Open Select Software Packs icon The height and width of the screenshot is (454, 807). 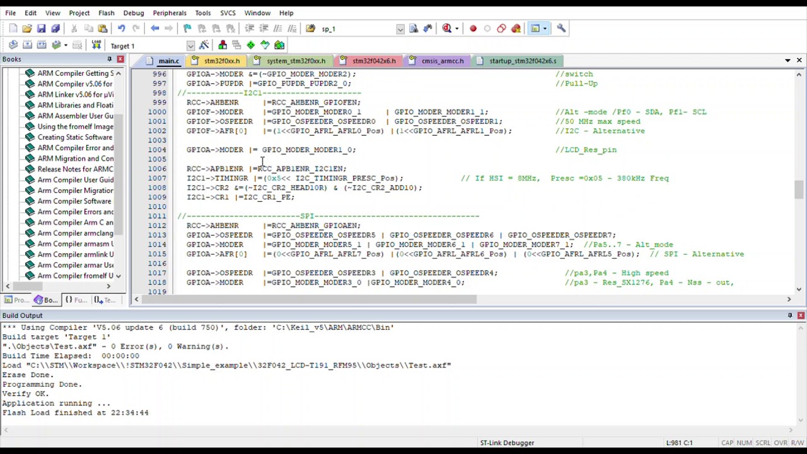[265, 45]
